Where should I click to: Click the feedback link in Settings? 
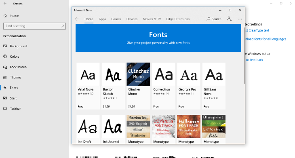(254, 60)
